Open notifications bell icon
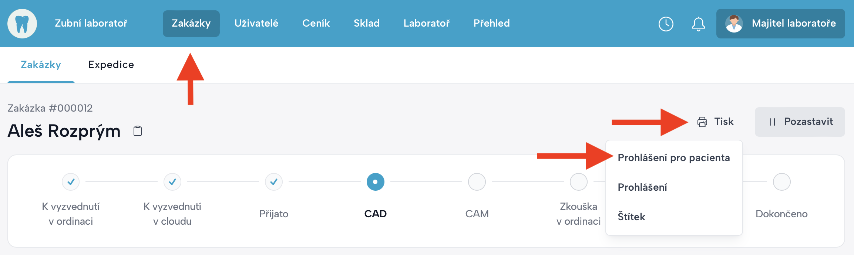This screenshot has height=255, width=854. (698, 24)
